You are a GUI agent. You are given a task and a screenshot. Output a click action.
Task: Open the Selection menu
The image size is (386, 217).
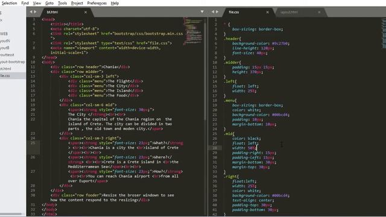[x=10, y=3]
